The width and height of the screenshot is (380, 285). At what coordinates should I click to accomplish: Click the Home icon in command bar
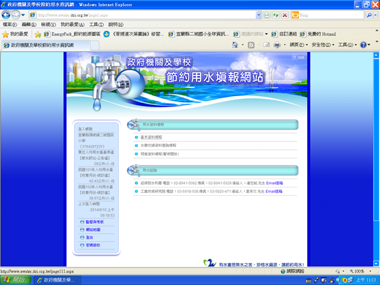[235, 45]
